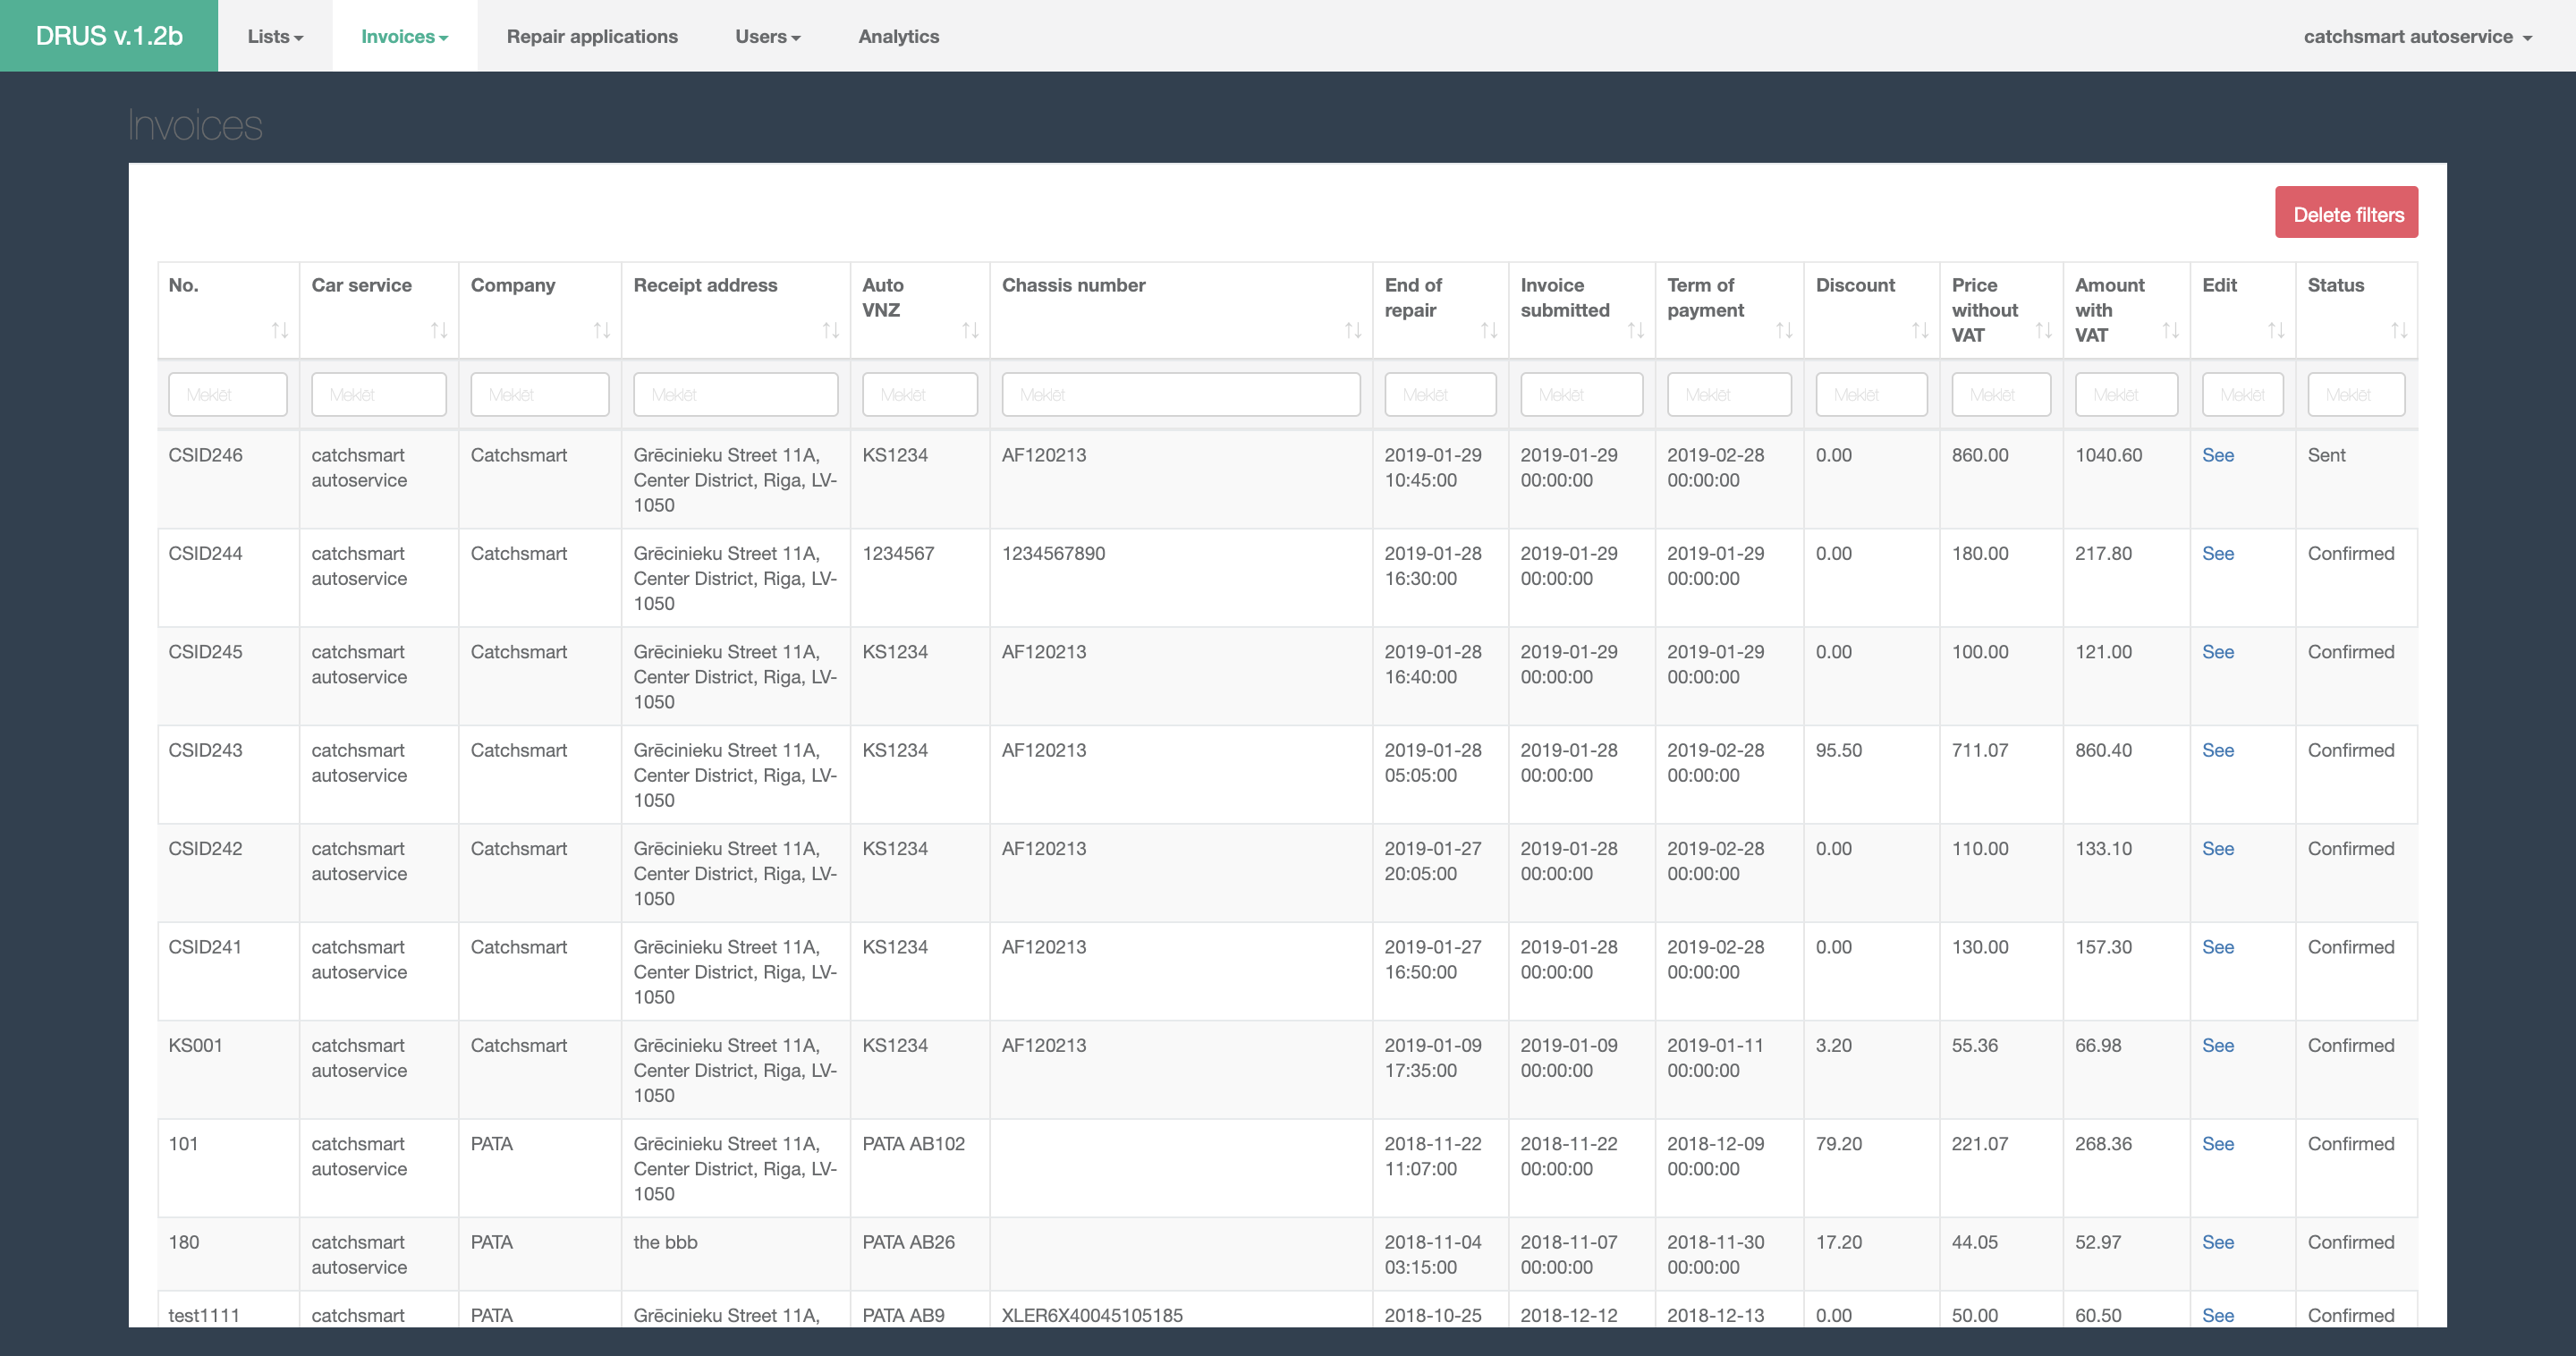The height and width of the screenshot is (1356, 2576).
Task: Focus the Discount filter field
Action: 1871,394
